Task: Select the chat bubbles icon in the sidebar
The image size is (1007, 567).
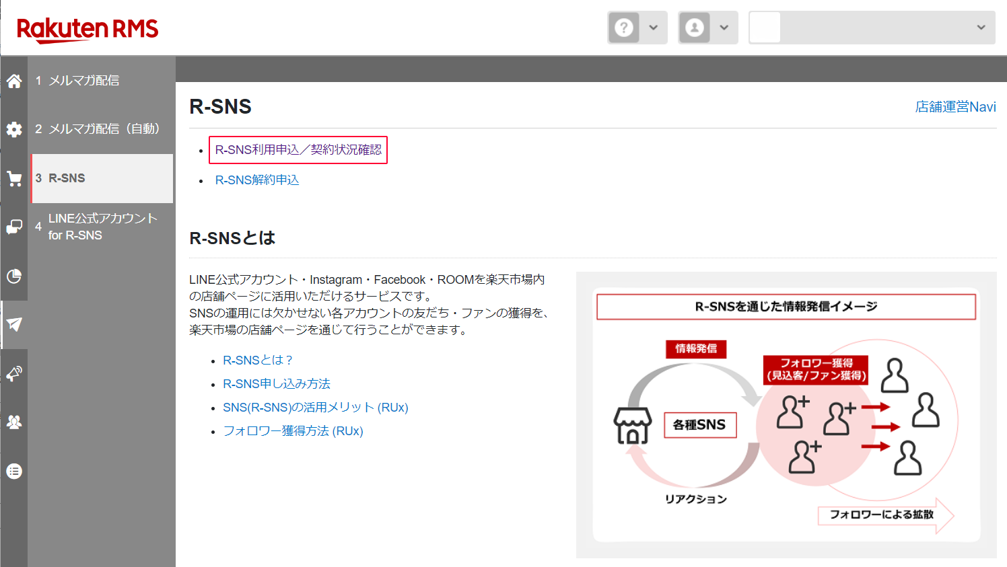Action: point(13,227)
